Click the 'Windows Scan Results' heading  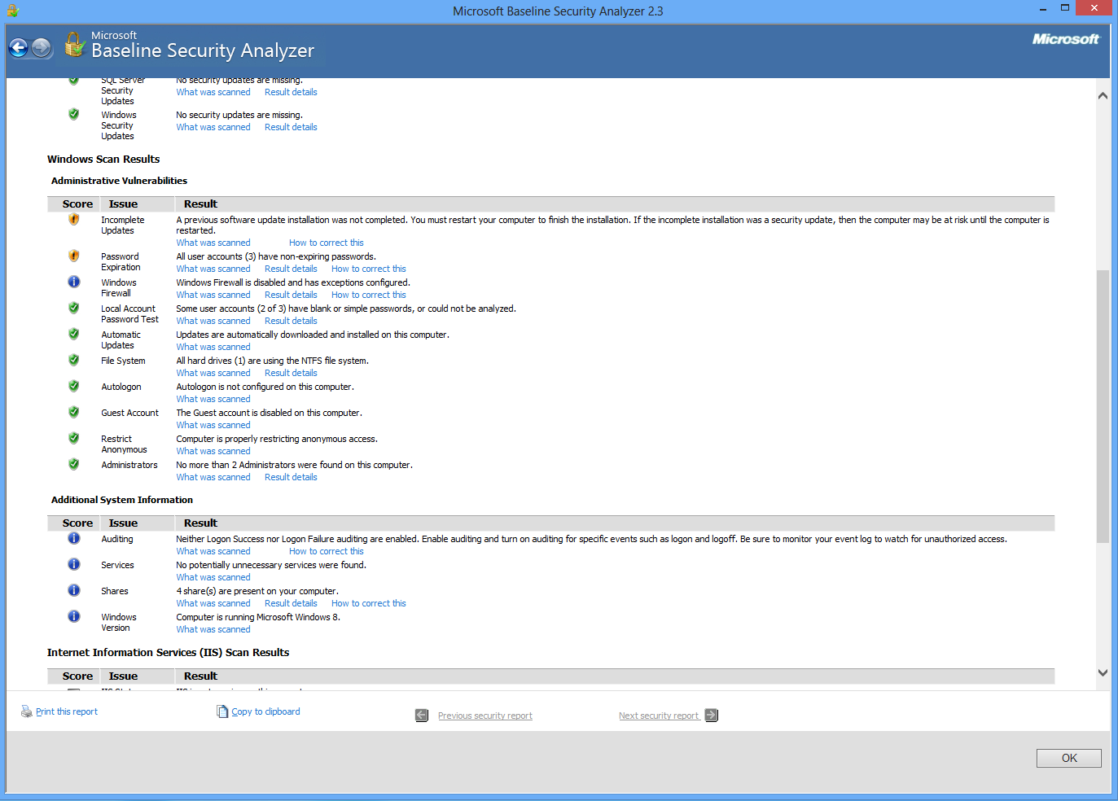(103, 160)
